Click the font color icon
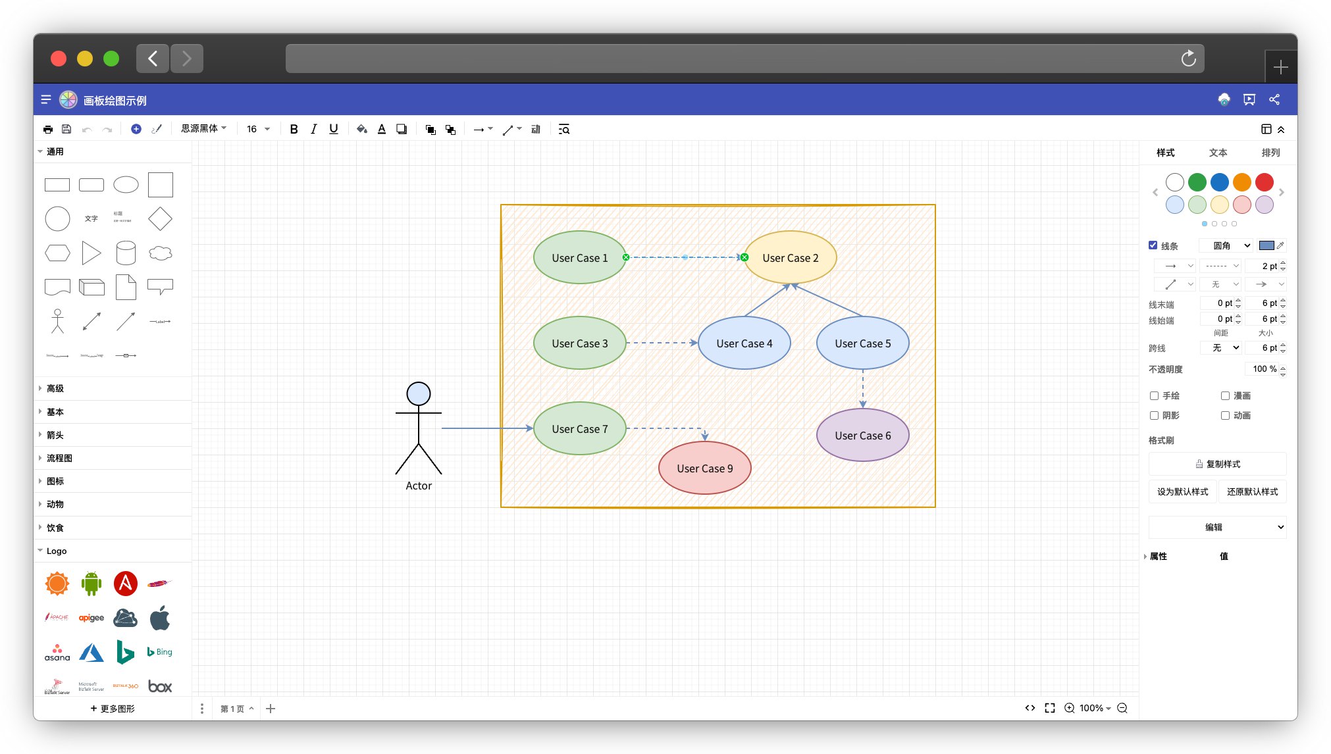 click(x=381, y=129)
